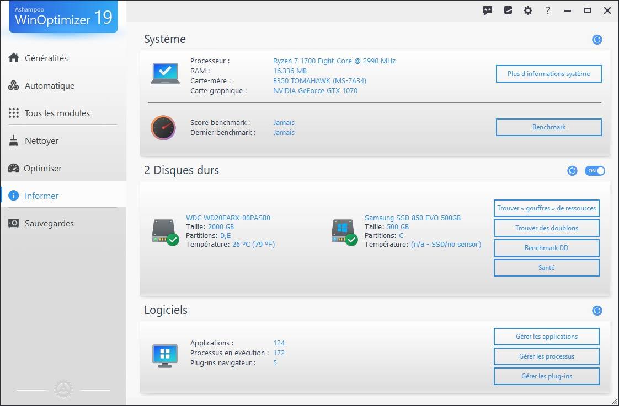Click Processus en exécution count 172

point(279,353)
